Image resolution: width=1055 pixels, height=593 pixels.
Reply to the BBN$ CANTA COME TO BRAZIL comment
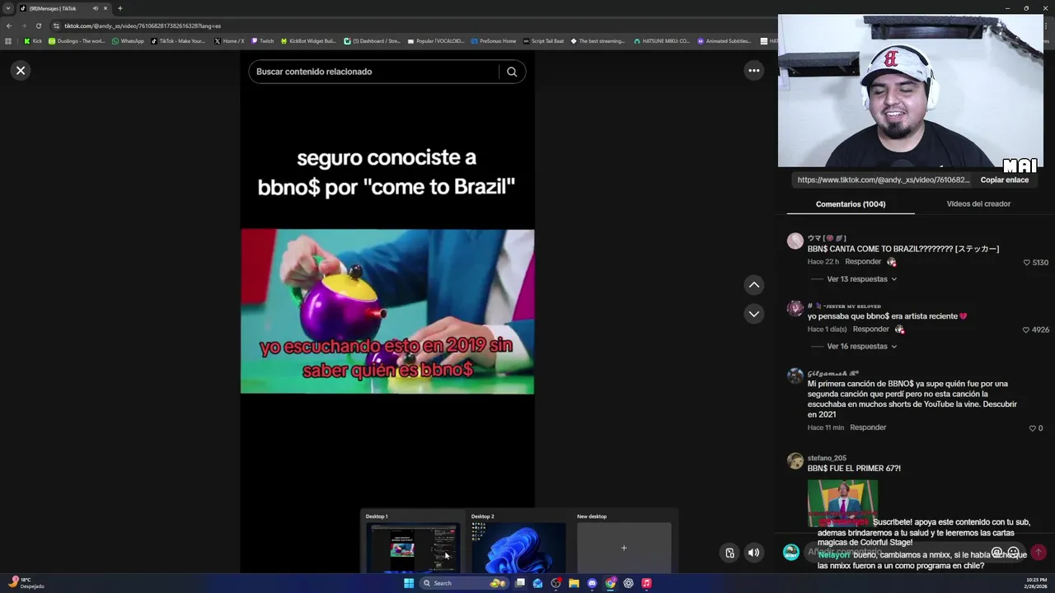[x=863, y=262]
